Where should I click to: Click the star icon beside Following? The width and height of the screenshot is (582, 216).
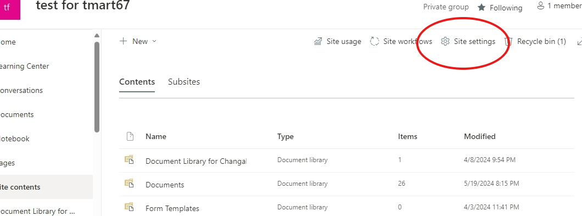(x=482, y=8)
